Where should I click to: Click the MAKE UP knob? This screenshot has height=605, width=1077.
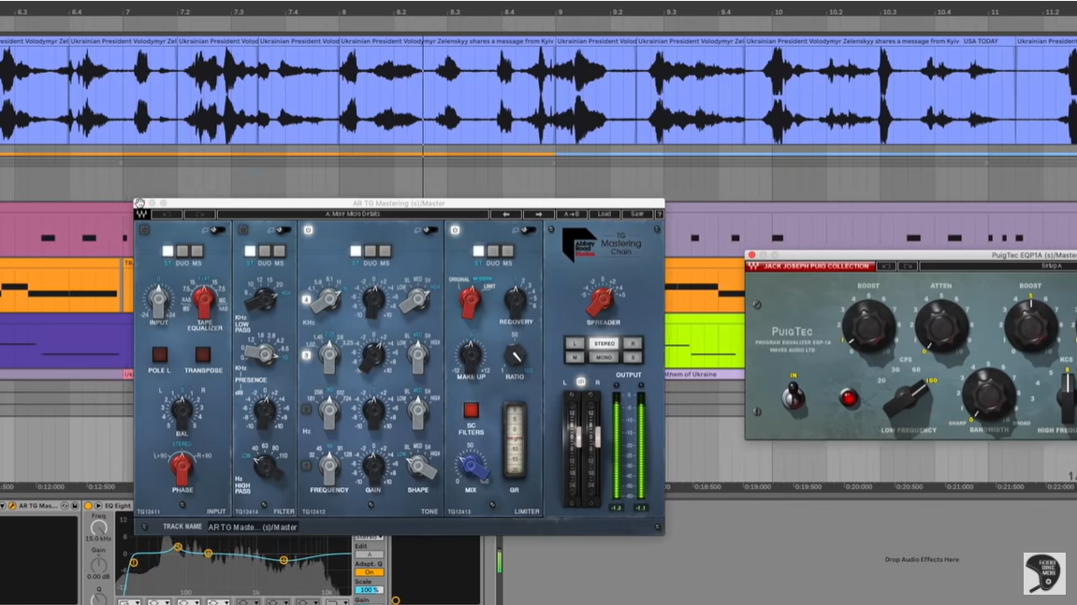click(x=472, y=355)
